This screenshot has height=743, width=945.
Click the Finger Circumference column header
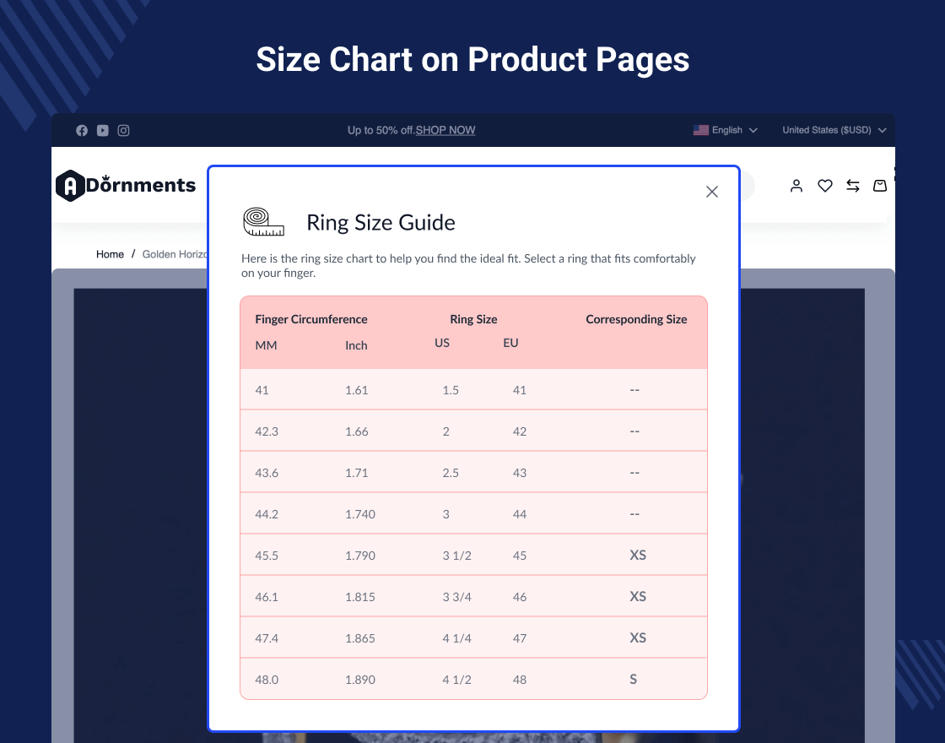pos(311,319)
